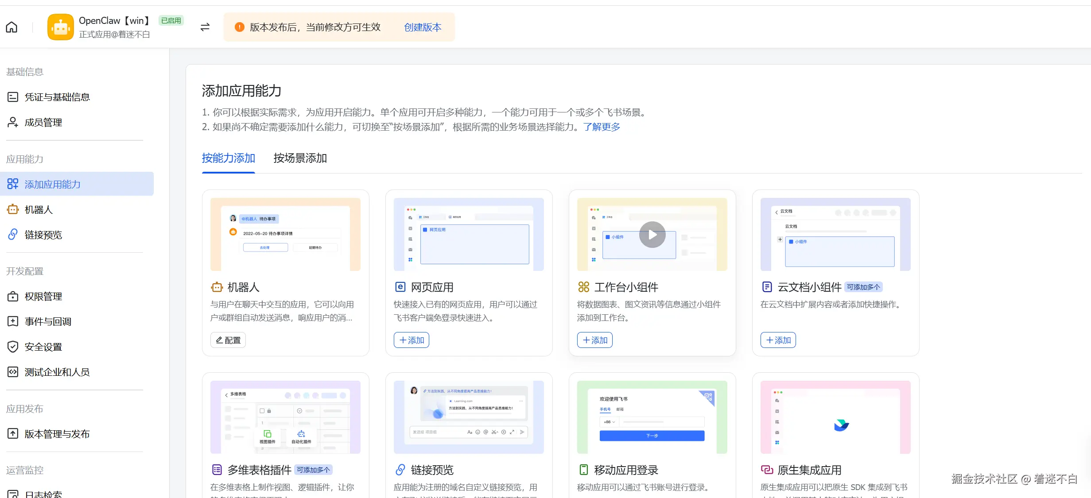
Task: Click the OpenClaw app robot logo
Action: tap(61, 27)
